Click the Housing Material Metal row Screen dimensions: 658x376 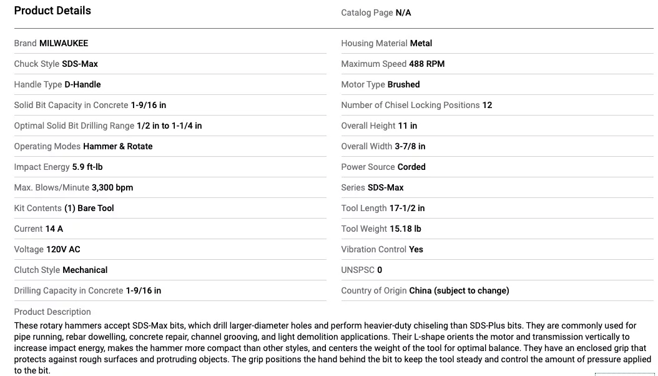(x=386, y=43)
